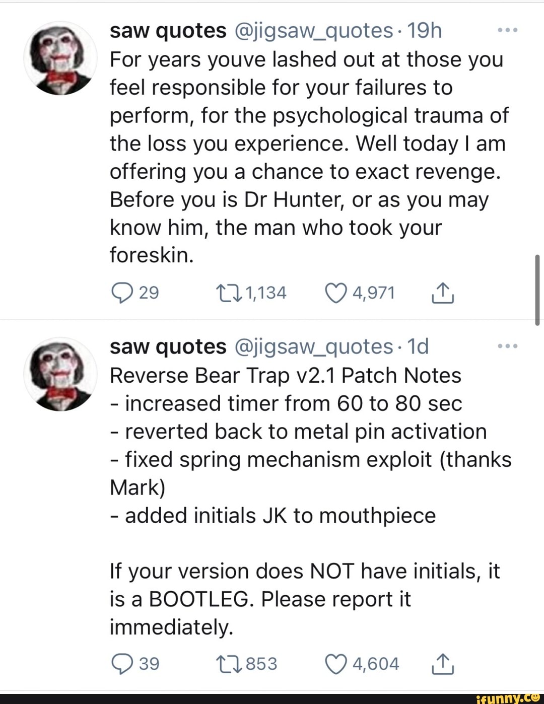
Task: Open the comment icon showing 39 replies
Action: (x=122, y=663)
